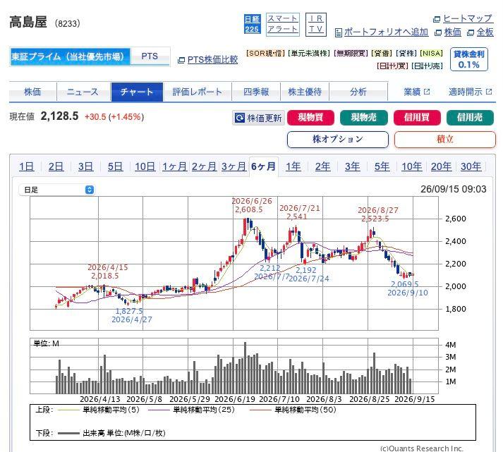This screenshot has height=452, width=503.
Task: Open the 評価レポート tab
Action: click(x=198, y=92)
